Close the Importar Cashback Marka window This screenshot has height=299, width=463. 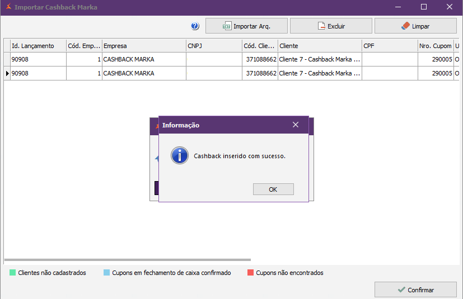click(450, 7)
